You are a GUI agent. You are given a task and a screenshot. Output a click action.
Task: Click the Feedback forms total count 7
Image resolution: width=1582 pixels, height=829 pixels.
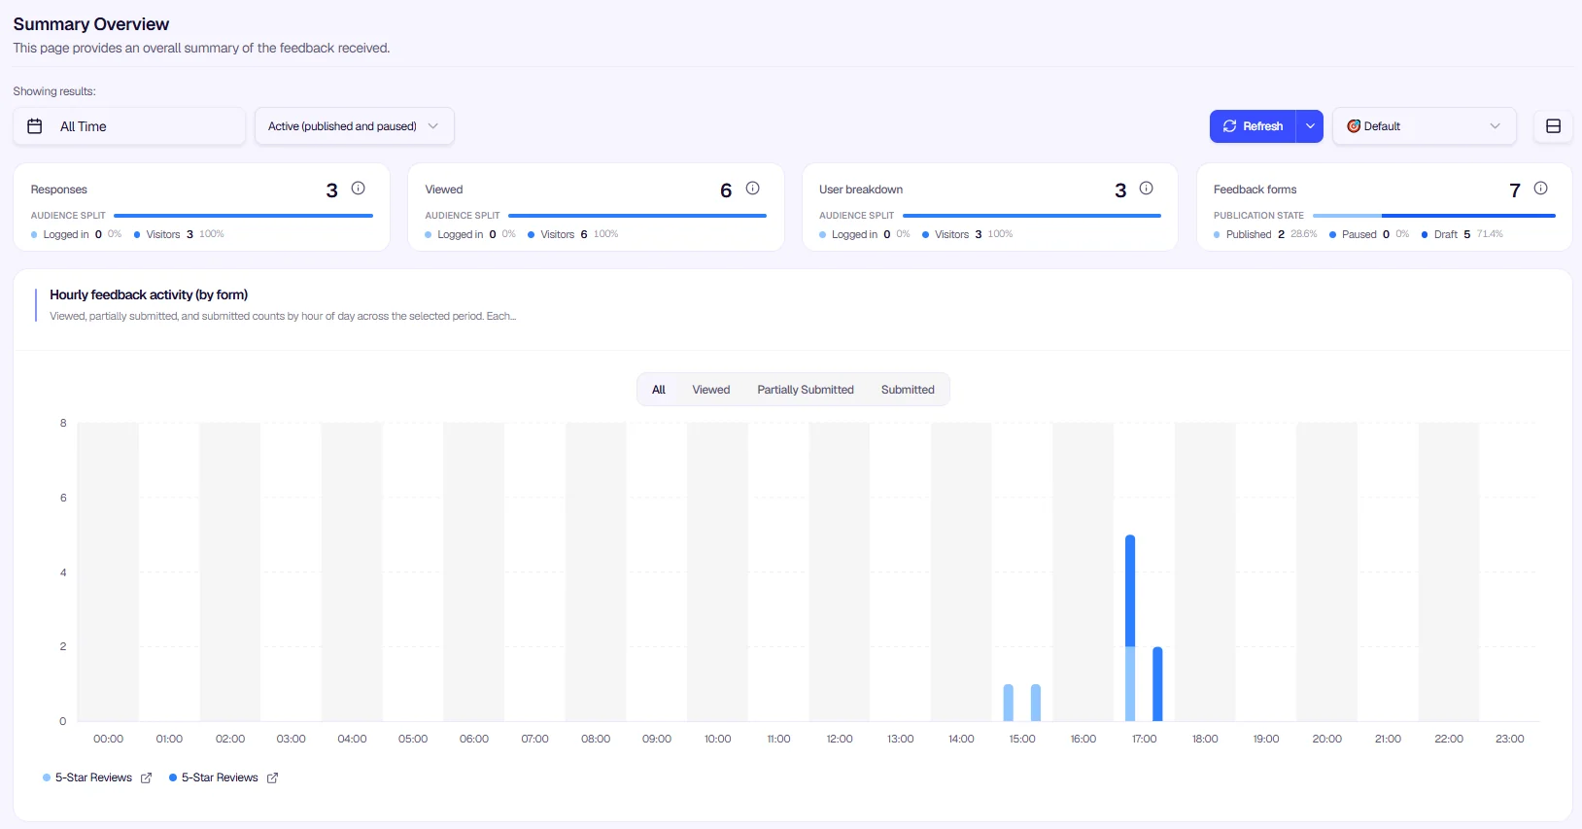tap(1515, 190)
